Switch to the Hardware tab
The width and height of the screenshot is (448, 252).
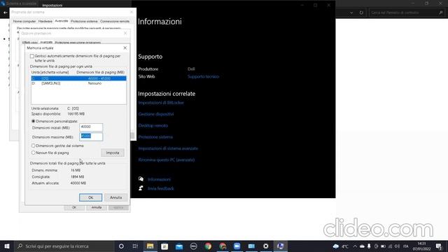point(45,22)
